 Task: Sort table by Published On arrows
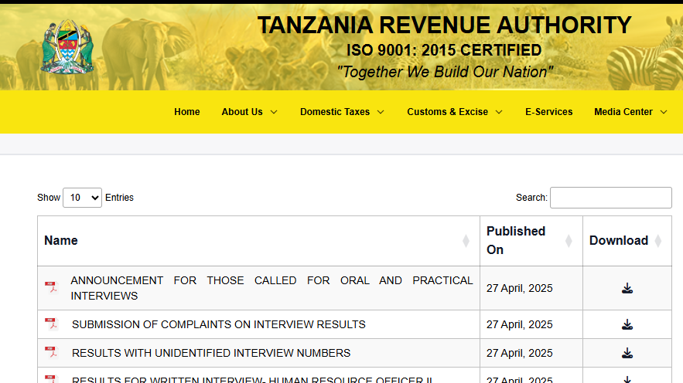569,241
